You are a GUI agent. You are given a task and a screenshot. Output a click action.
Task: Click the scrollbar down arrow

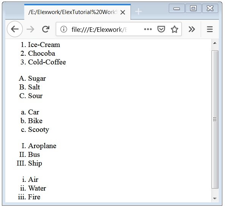tap(215, 199)
